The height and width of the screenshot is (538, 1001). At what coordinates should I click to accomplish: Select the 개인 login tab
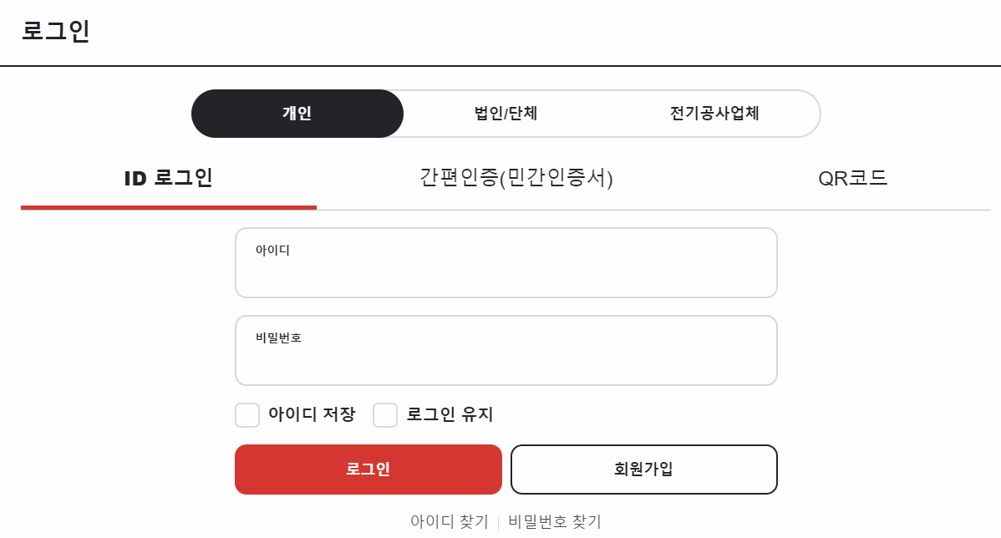(x=297, y=114)
